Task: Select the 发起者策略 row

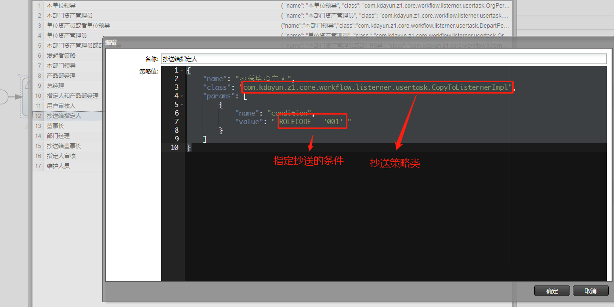Action: (68, 55)
